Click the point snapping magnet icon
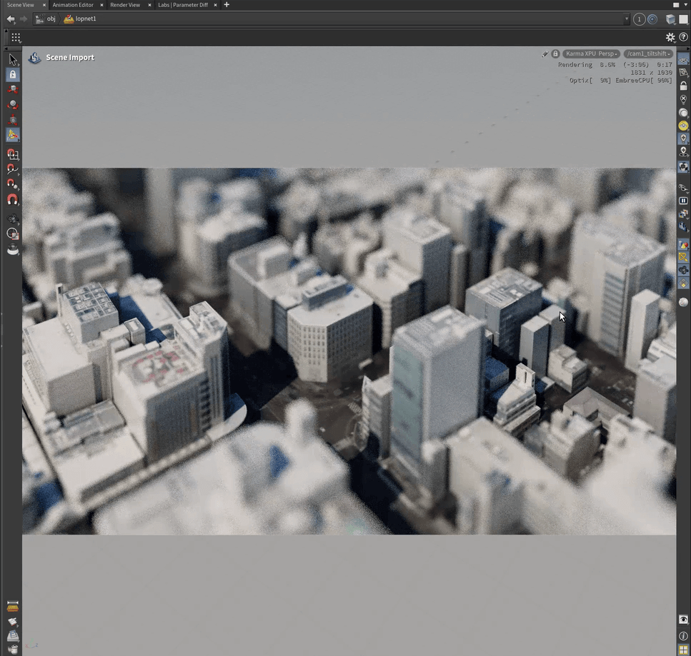Viewport: 691px width, 656px height. click(13, 185)
